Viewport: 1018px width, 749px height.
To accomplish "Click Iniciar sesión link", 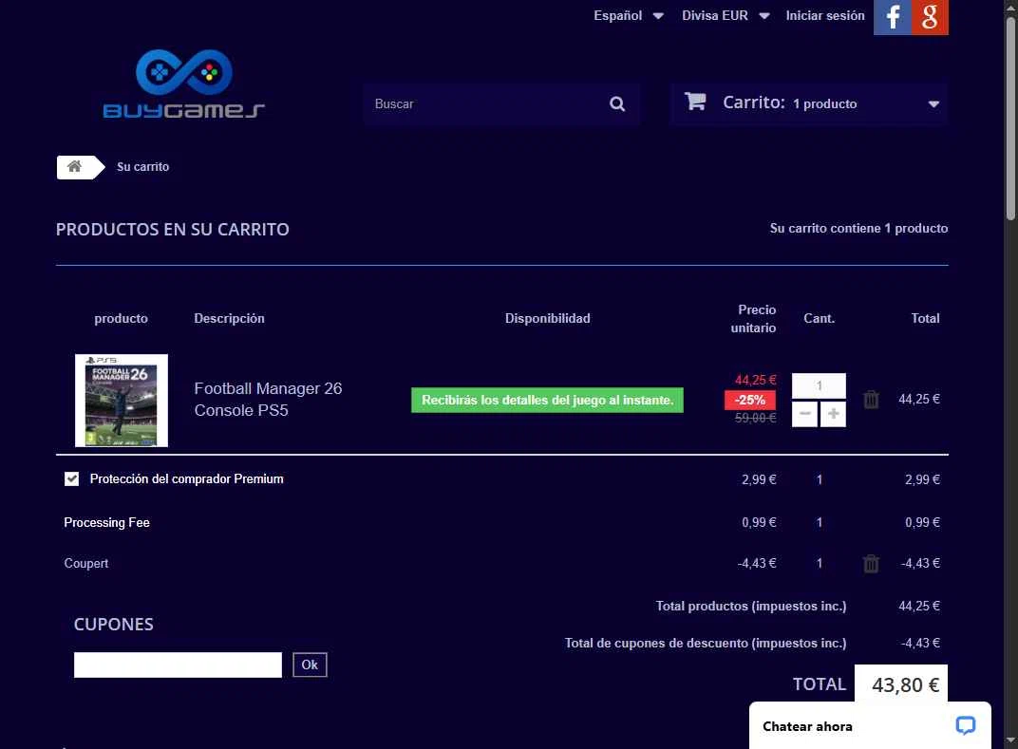I will click(824, 15).
